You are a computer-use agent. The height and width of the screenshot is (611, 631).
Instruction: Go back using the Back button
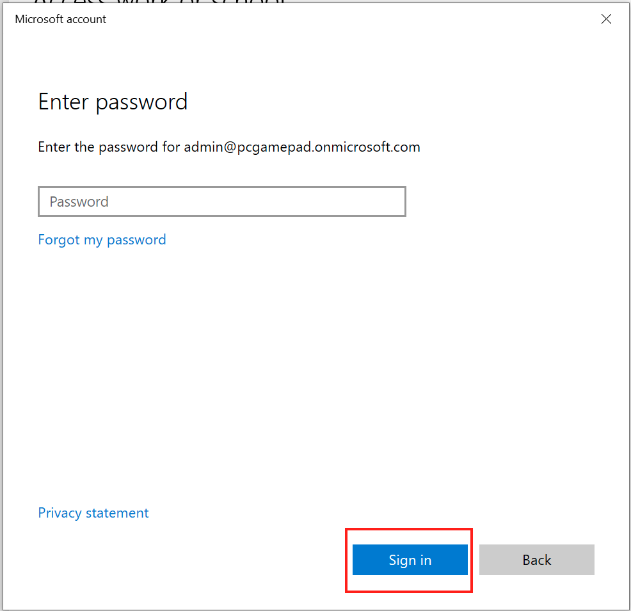pyautogui.click(x=536, y=560)
